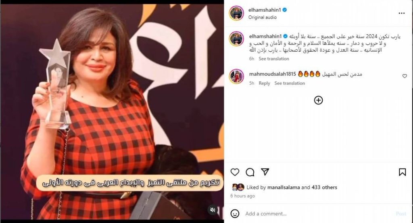Open the three-dots more options menu
This screenshot has width=413, height=223.
[x=401, y=13]
